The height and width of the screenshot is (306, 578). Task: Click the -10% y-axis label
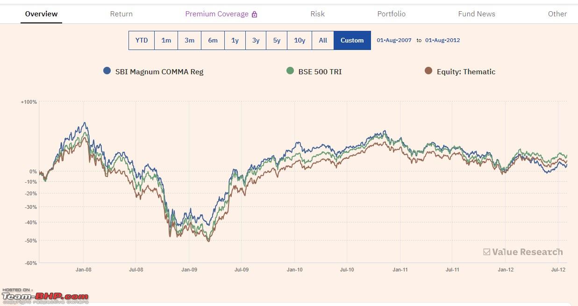(x=31, y=182)
